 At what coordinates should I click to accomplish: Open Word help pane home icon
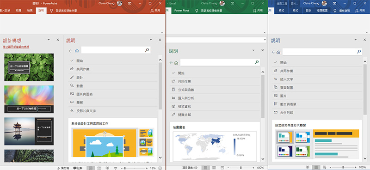tap(278, 52)
